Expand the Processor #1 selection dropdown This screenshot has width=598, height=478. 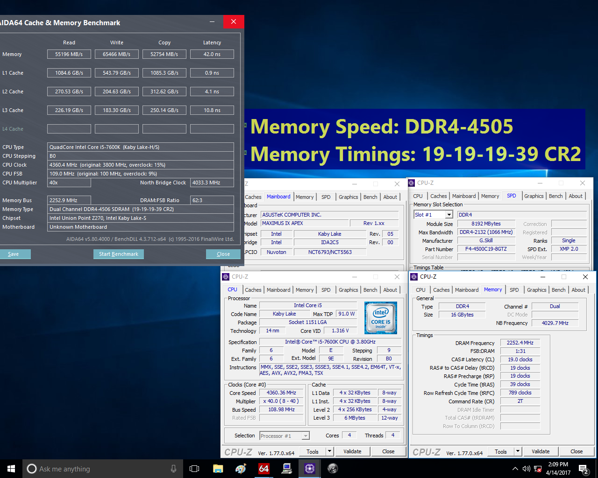click(x=306, y=436)
